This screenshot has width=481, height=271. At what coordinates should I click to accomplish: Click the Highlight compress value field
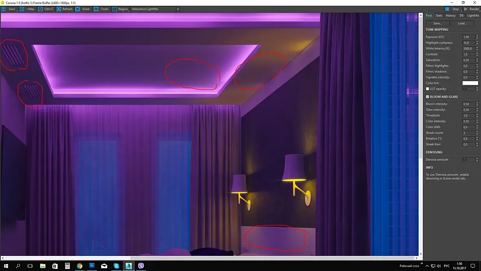(x=469, y=43)
